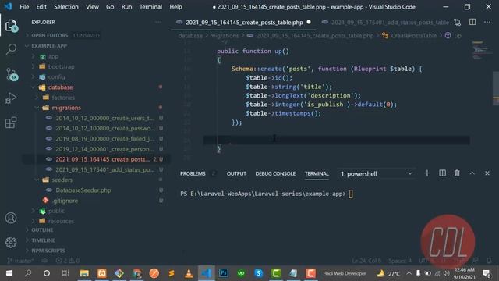Viewport: 499px width, 281px height.
Task: Click the CreatePostsTable breadcrumb
Action: (413, 36)
